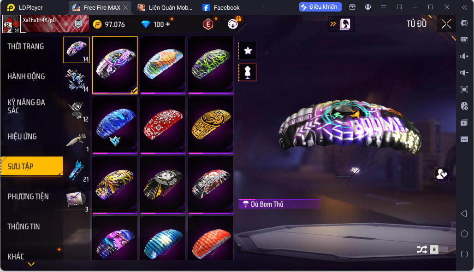Screen dimensions: 474x272
Task: Open the character outfit card icon
Action: pyautogui.click(x=345, y=24)
